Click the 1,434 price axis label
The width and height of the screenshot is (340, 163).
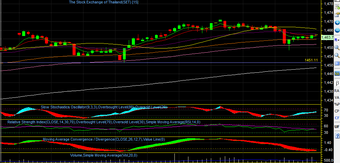[x=328, y=100]
